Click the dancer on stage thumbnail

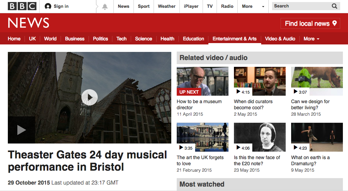pyautogui.click(x=317, y=137)
